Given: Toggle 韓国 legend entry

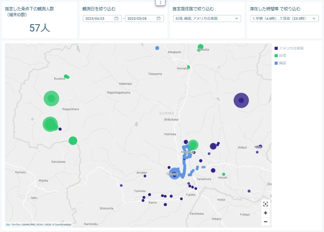Looking at the screenshot, I should (x=282, y=63).
